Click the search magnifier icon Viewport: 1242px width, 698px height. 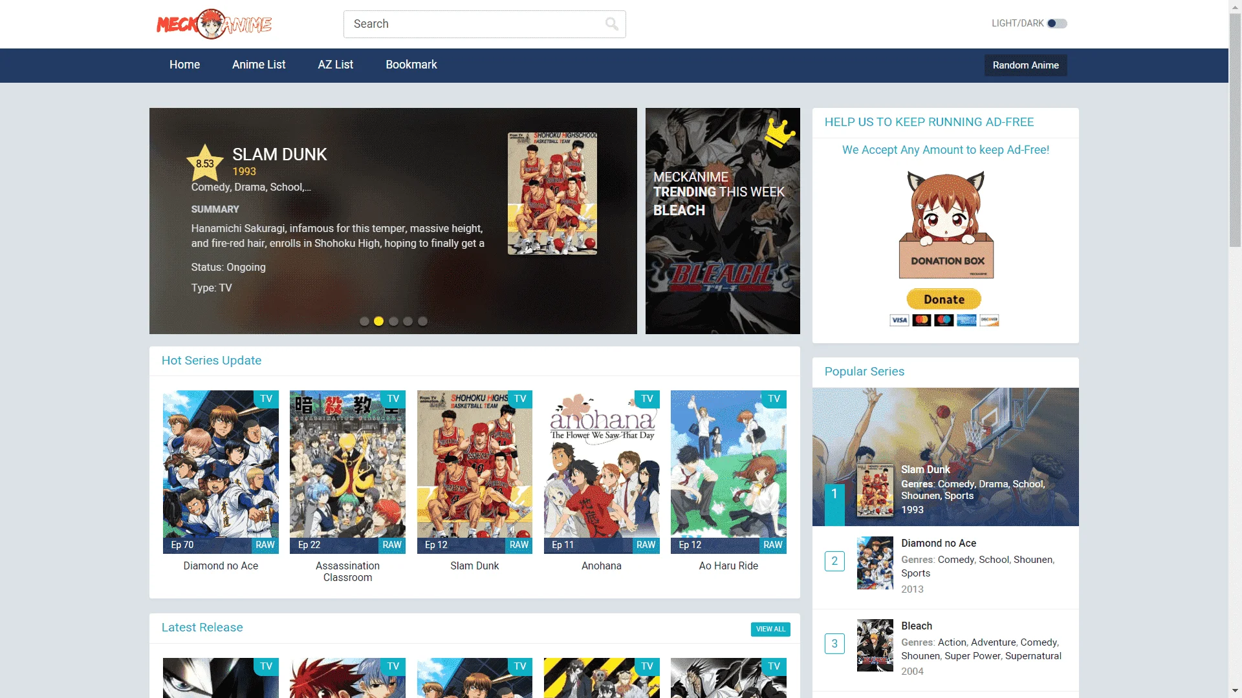611,24
